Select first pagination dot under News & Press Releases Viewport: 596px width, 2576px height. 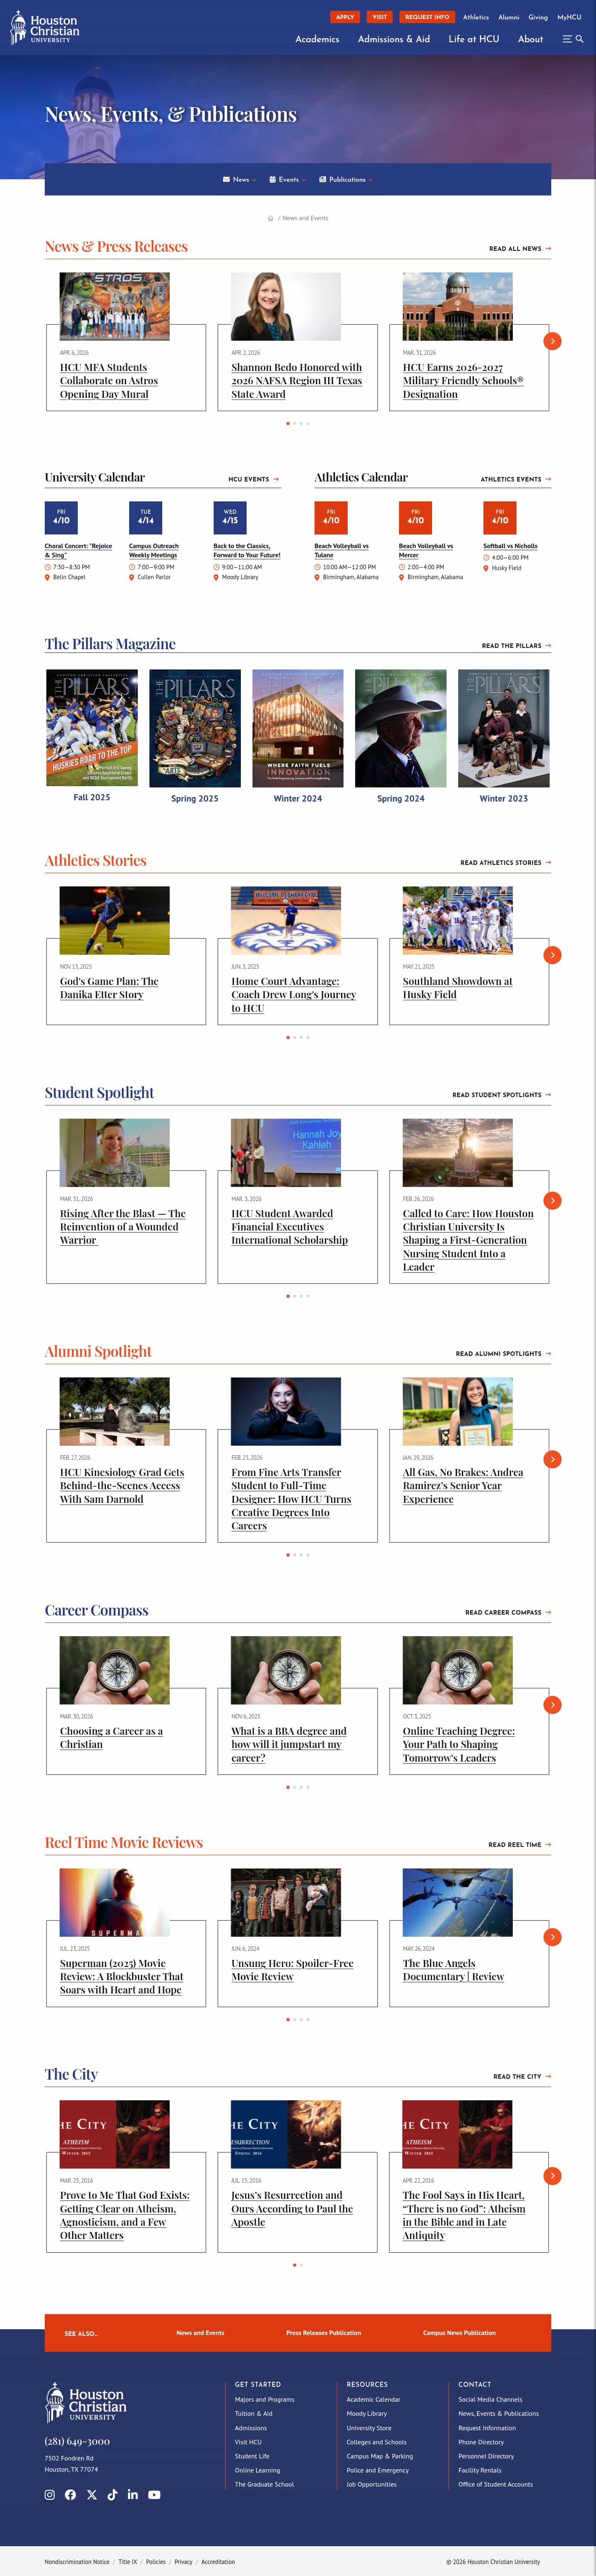pyautogui.click(x=288, y=423)
